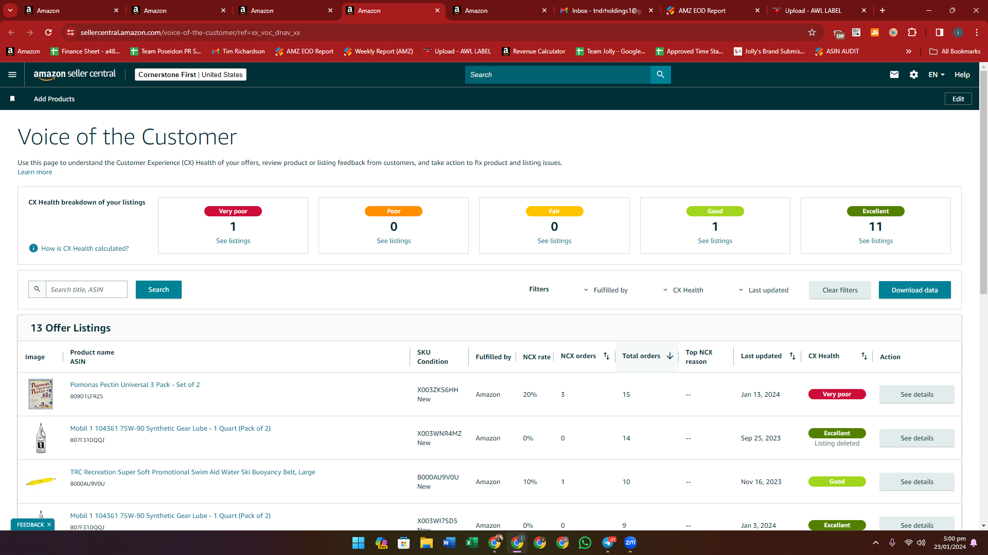
Task: Switch to the Inbox Gmail tab
Action: coord(606,10)
